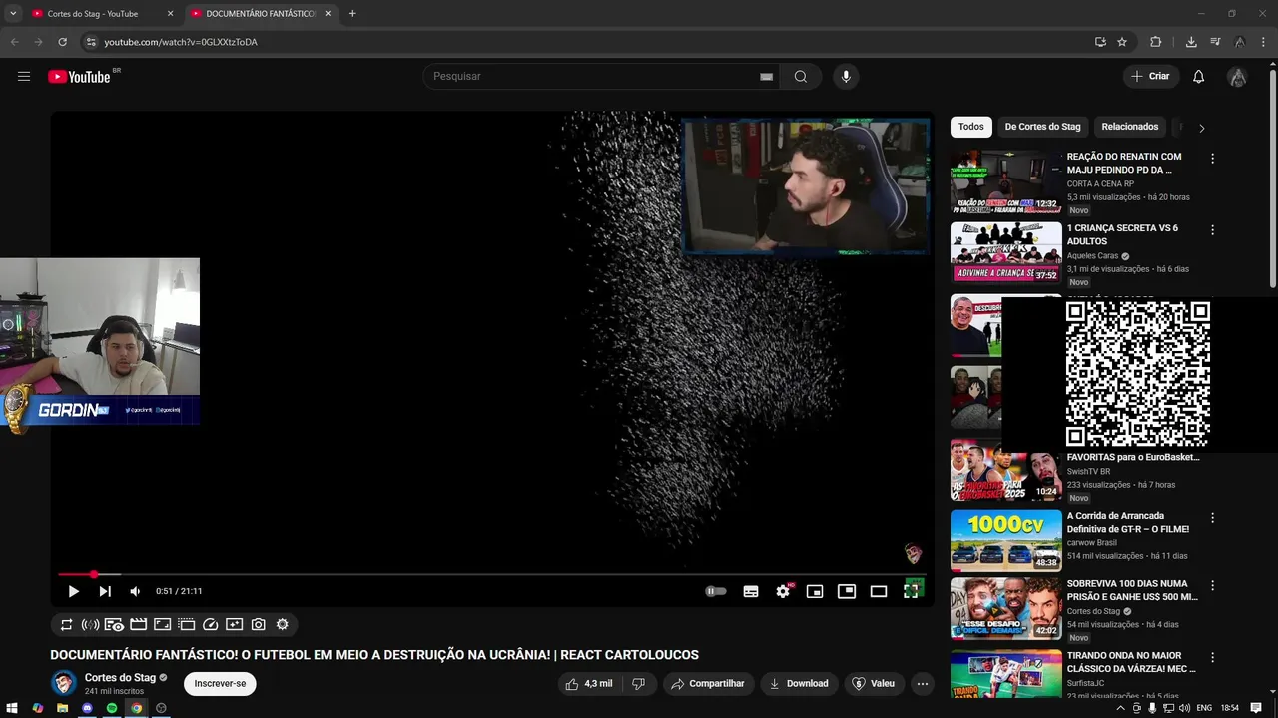1278x718 pixels.
Task: Open the Cortes do Stag channel name
Action: 120,678
